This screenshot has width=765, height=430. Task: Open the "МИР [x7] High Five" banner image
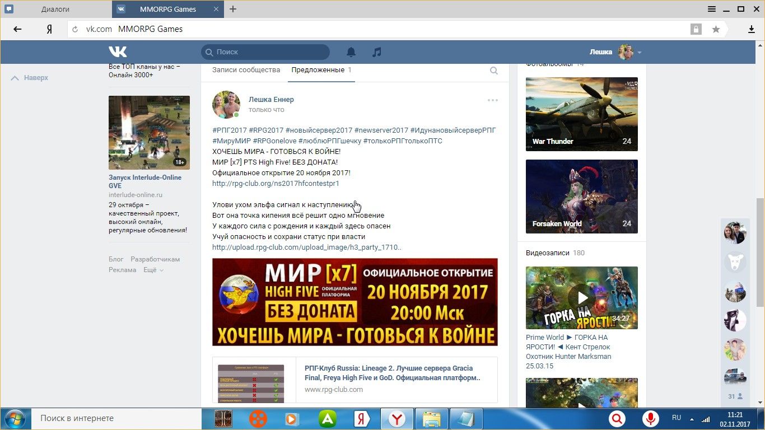[x=355, y=302]
